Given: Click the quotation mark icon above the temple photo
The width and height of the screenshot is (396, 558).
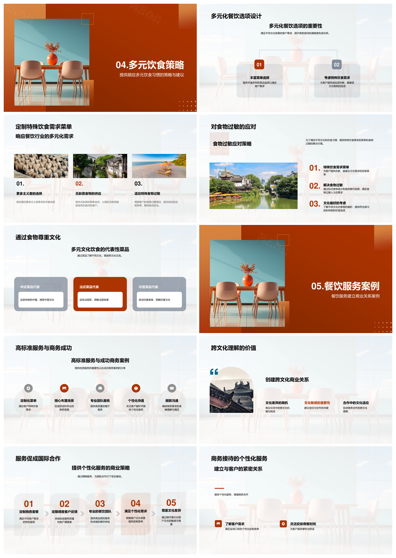Looking at the screenshot, I should (214, 372).
